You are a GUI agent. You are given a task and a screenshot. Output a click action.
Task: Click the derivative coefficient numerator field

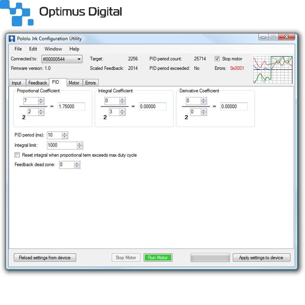pos(193,101)
